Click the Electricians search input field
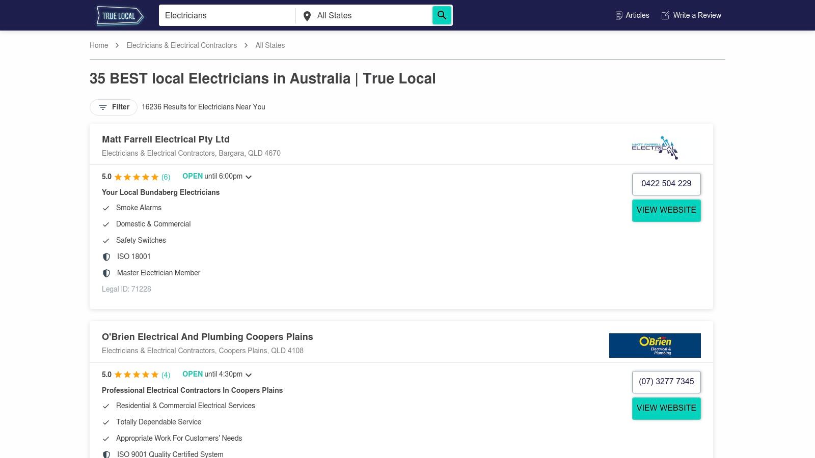Image resolution: width=815 pixels, height=458 pixels. [227, 16]
